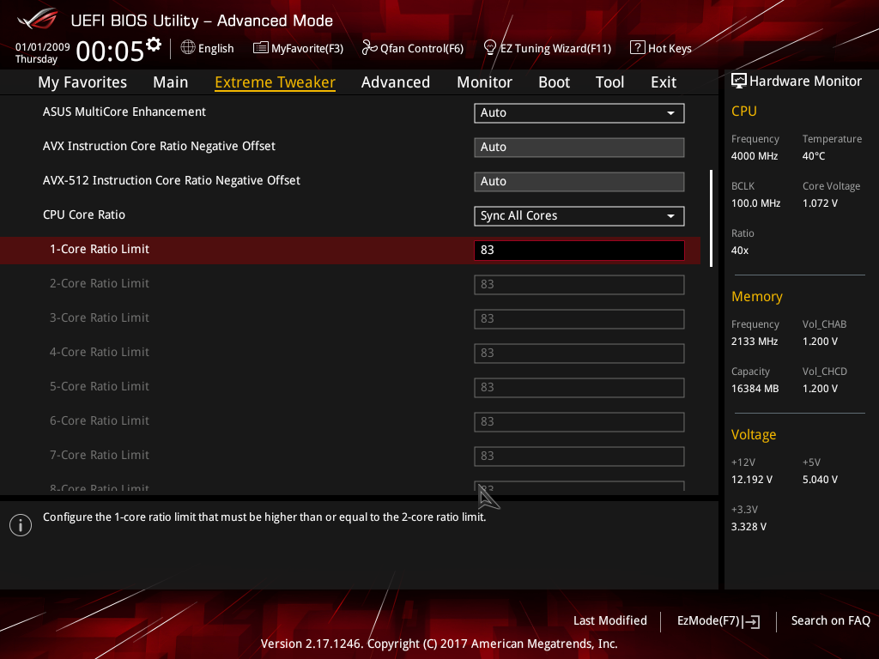
Task: Open the clock settings gear icon
Action: pos(154,45)
